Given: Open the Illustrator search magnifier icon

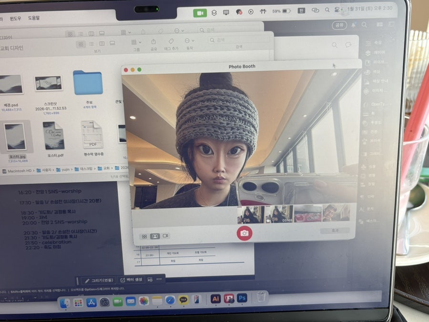Looking at the screenshot, I should (364, 25).
